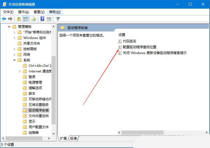Click the Export list toolbar icon
Viewport: 210px width, 148px height.
[34, 19]
